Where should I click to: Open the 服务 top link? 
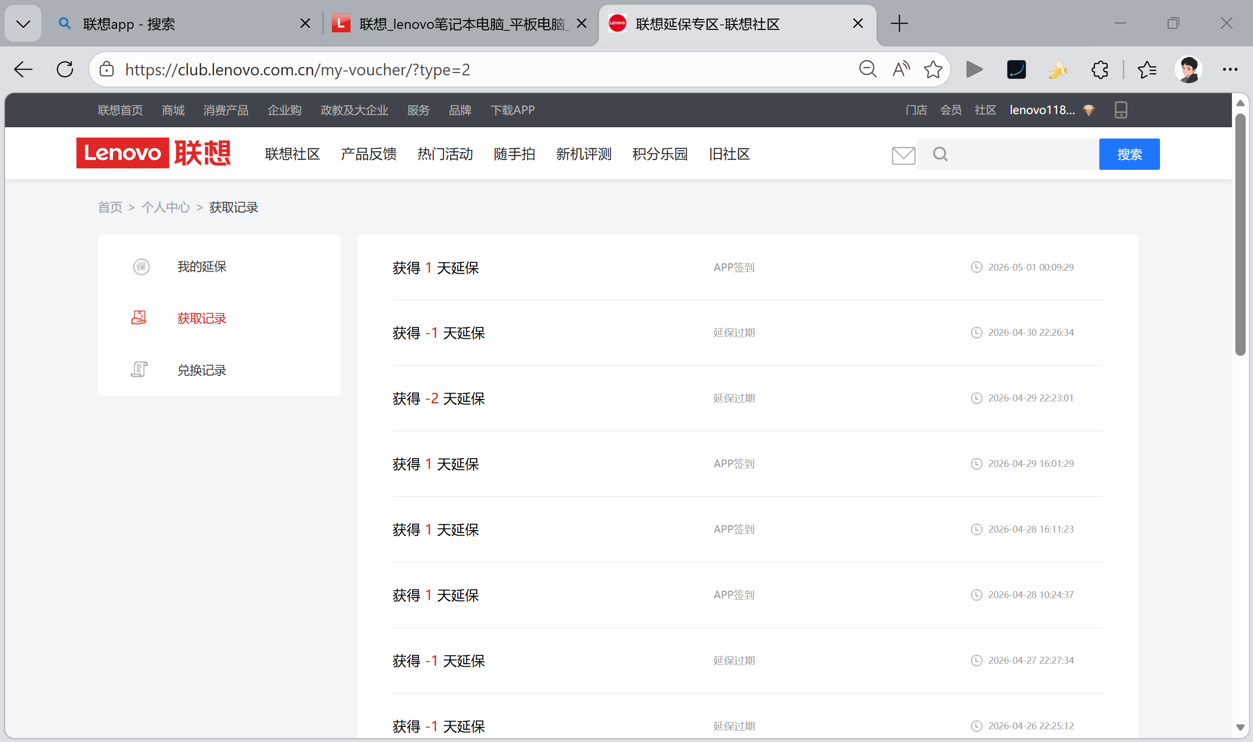tap(418, 110)
